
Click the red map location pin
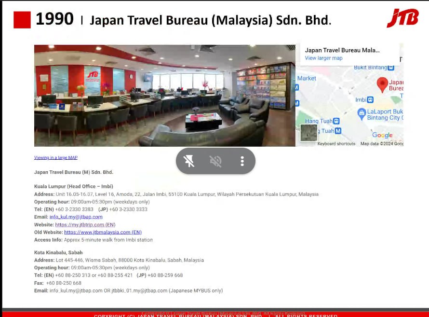coord(382,84)
